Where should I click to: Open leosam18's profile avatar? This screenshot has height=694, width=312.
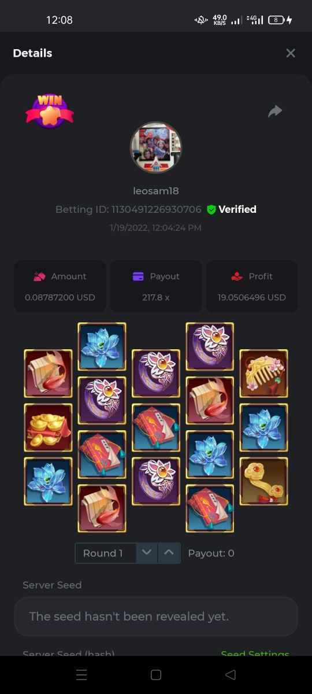[x=156, y=147]
